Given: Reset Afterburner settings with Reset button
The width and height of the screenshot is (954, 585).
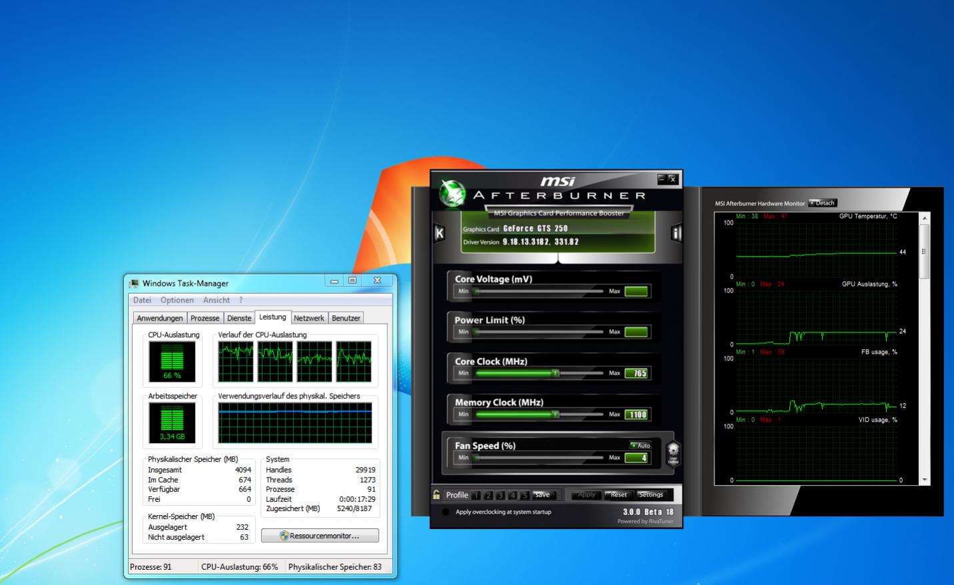Looking at the screenshot, I should point(619,494).
